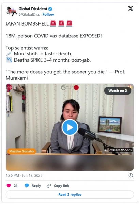Click the Global Dissident display name
This screenshot has width=140, height=204.
point(33,9)
